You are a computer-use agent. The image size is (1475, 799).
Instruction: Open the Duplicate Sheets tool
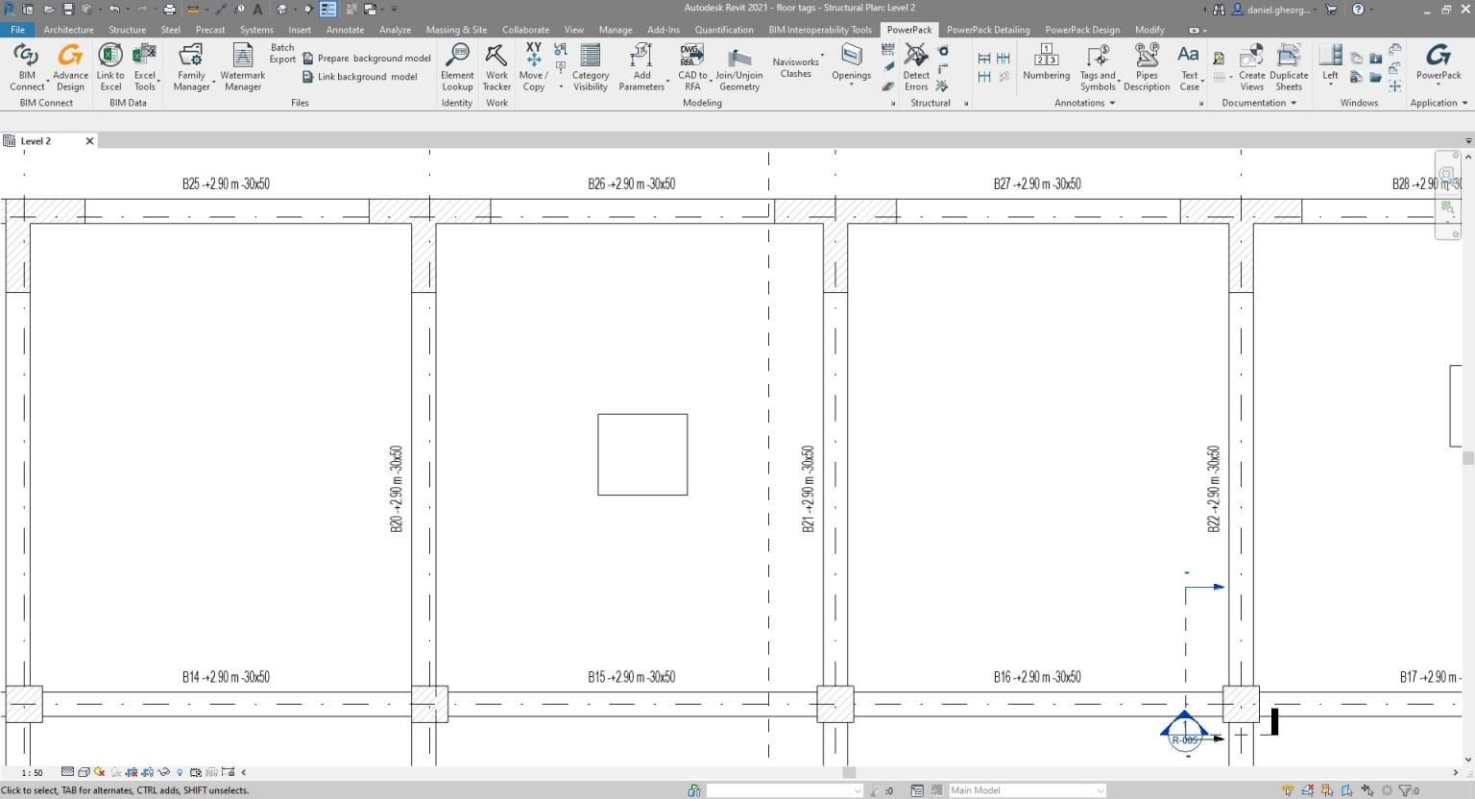(x=1289, y=67)
